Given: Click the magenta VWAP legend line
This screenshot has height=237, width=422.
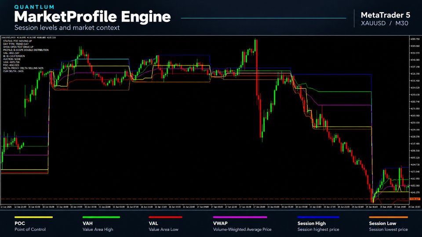Looking at the screenshot, I should (x=240, y=217).
